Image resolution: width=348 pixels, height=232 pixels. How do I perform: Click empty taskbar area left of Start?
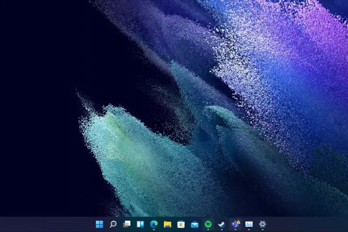click(44, 224)
